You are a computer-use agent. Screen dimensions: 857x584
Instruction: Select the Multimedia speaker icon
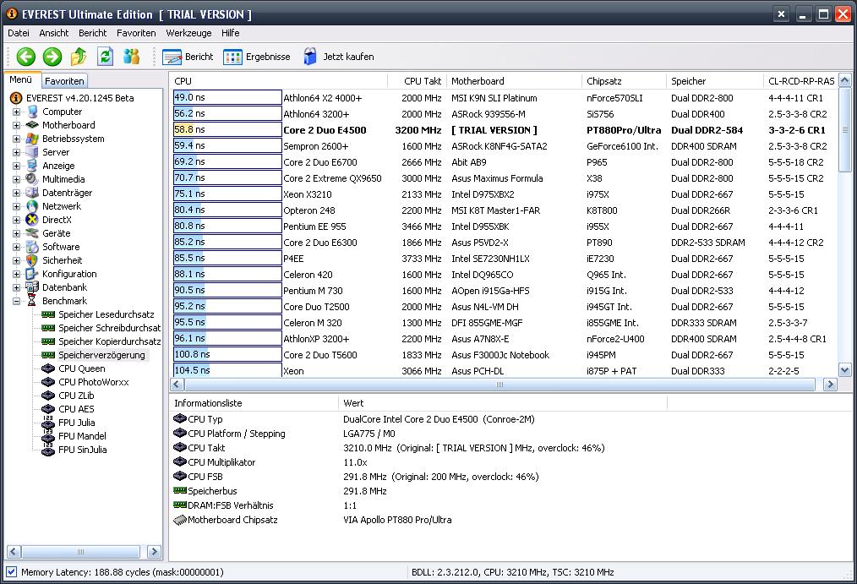pyautogui.click(x=33, y=179)
